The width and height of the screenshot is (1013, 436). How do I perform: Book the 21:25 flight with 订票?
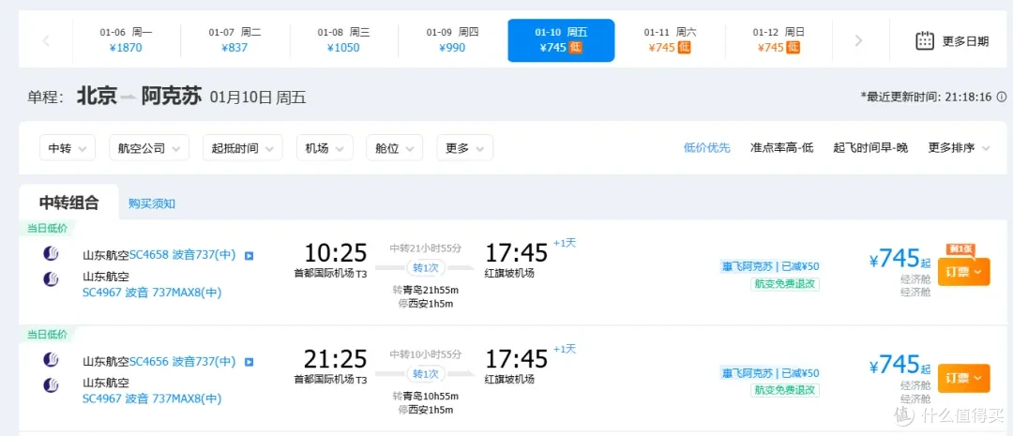click(x=963, y=378)
